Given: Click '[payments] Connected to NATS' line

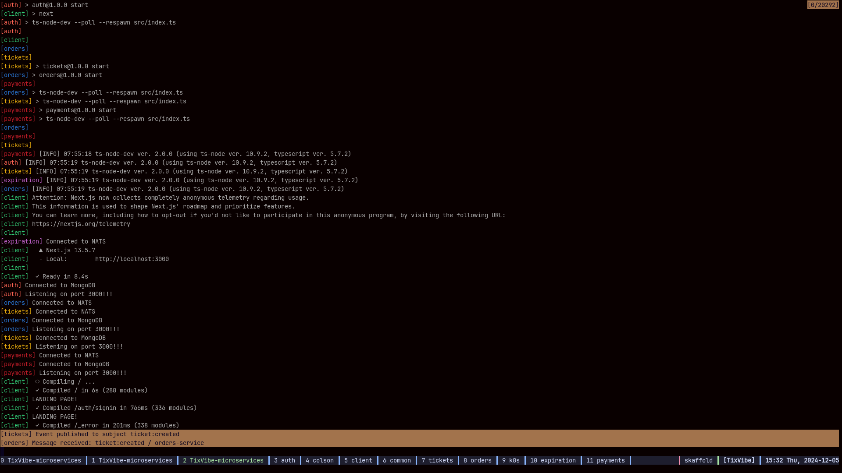Looking at the screenshot, I should point(50,355).
